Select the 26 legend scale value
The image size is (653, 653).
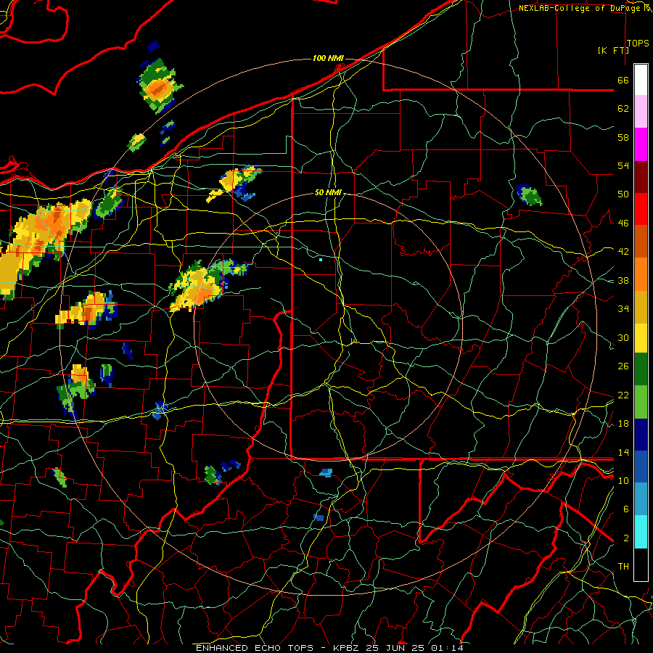[x=623, y=366]
